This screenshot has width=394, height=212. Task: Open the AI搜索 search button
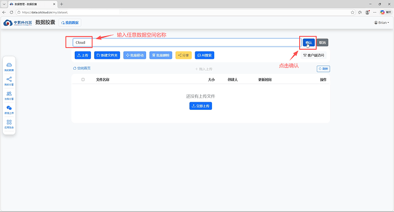click(204, 55)
